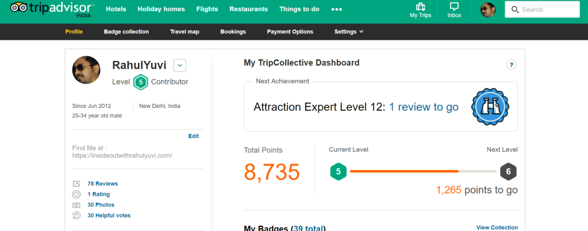This screenshot has height=231, width=588.
Task: Open the Settings dropdown menu
Action: 349,32
